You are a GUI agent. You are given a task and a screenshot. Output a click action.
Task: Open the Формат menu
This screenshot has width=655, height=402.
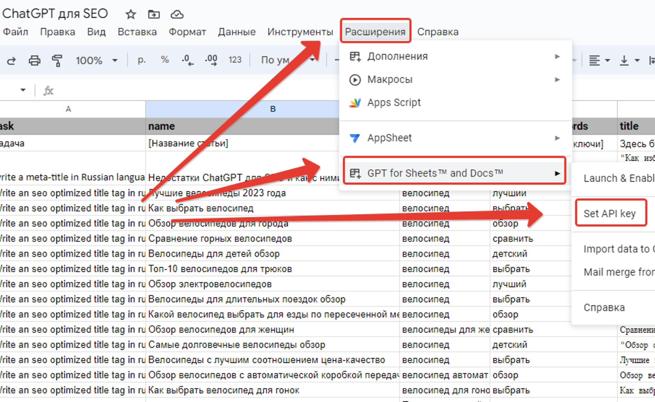(x=187, y=32)
